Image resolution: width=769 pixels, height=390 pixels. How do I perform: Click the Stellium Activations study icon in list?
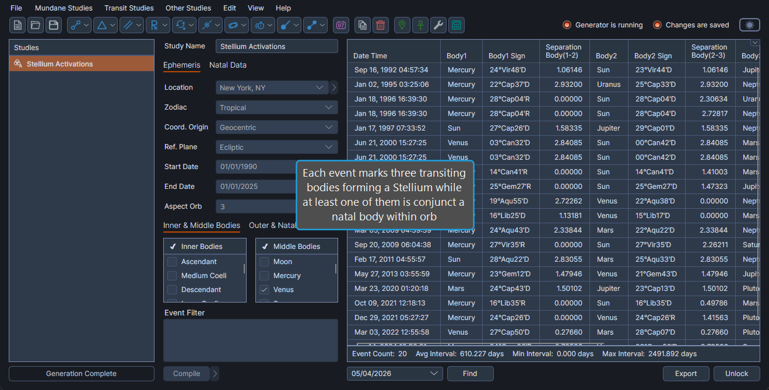pos(18,64)
